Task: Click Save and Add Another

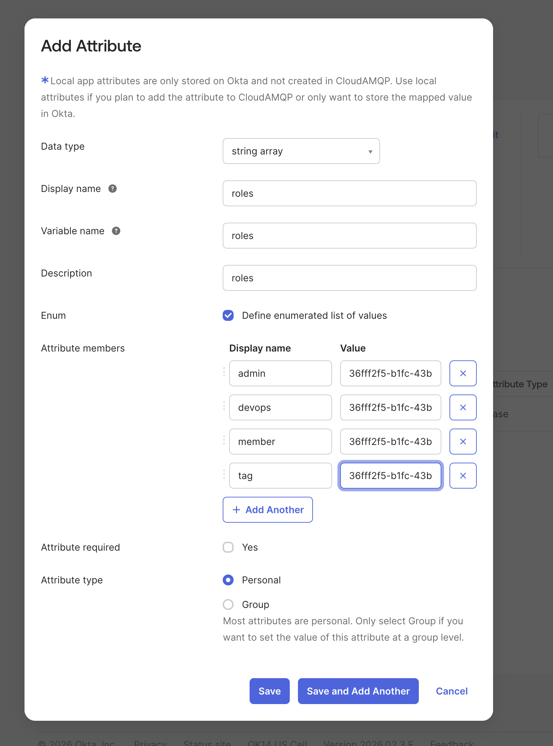Action: pyautogui.click(x=358, y=691)
